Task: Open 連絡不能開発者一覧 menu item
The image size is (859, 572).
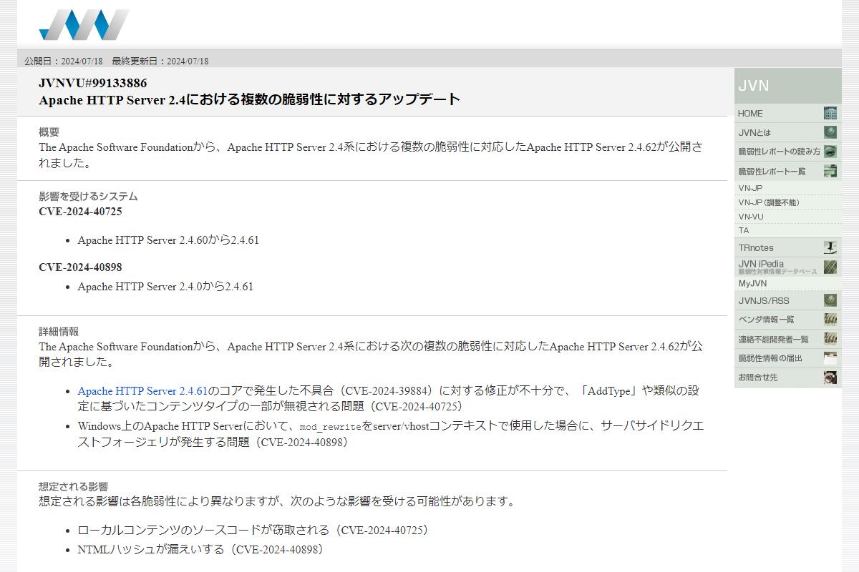Action: pos(787,339)
